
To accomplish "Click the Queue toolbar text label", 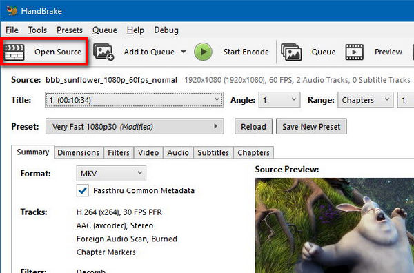I will (x=324, y=52).
